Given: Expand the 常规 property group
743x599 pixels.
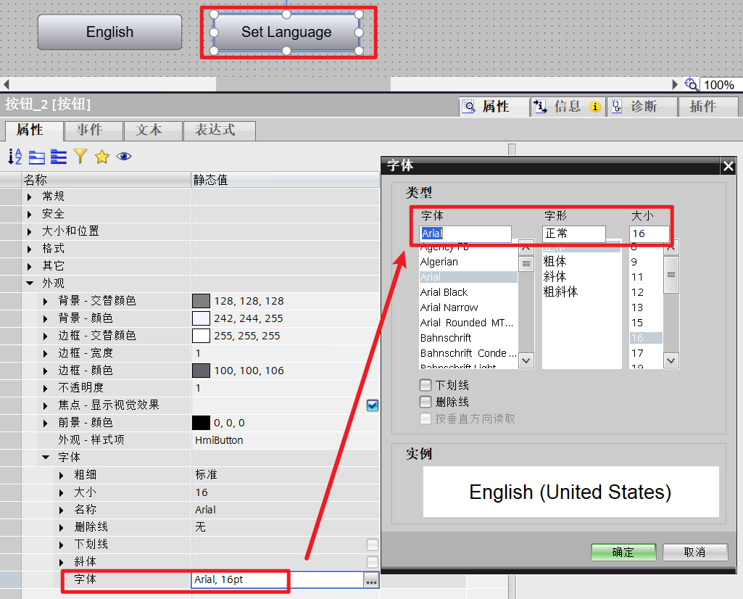Looking at the screenshot, I should 30,196.
